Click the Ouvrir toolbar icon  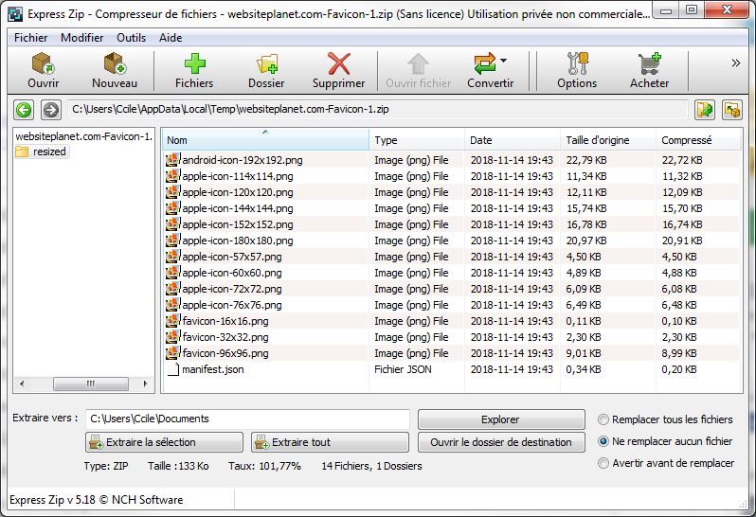(x=43, y=64)
